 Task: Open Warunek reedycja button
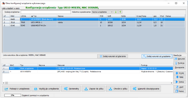(180, 59)
